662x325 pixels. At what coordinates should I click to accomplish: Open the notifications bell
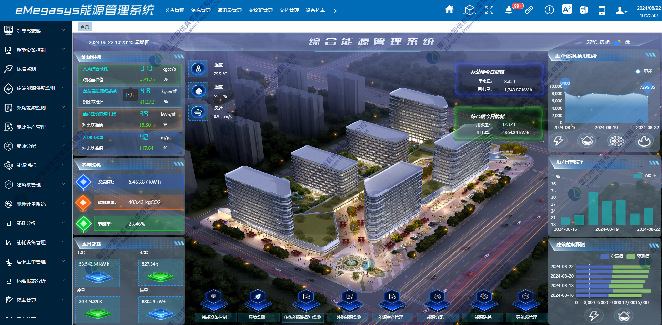pos(509,10)
